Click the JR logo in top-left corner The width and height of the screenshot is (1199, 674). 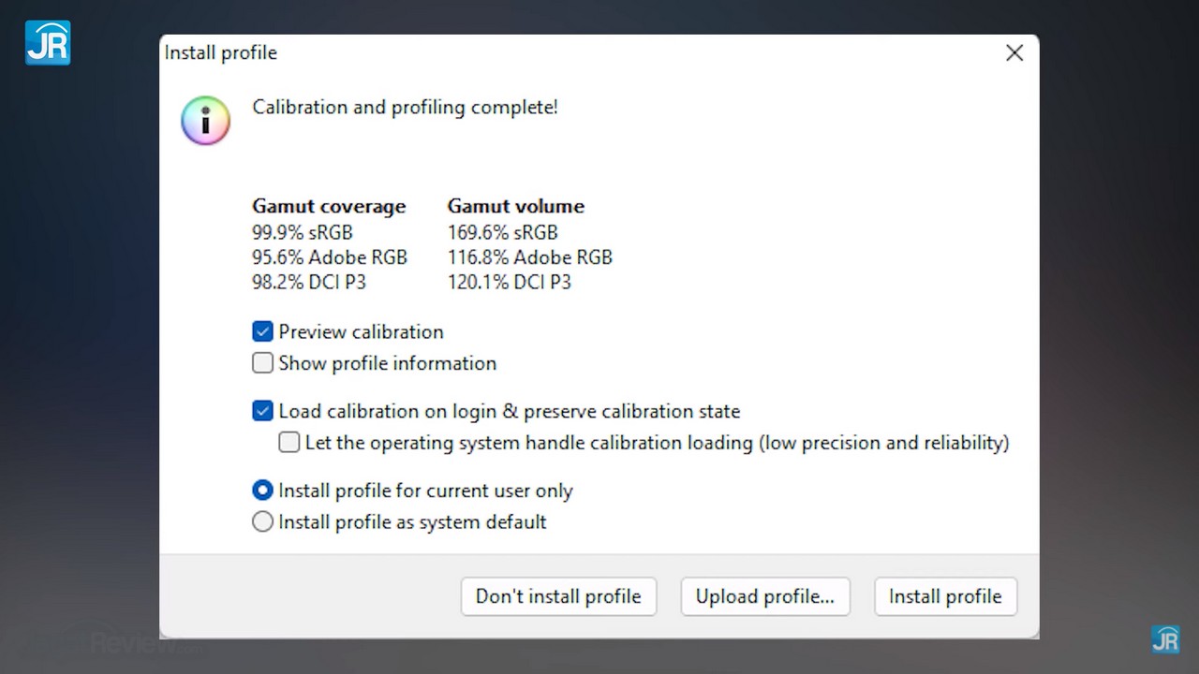click(x=48, y=43)
